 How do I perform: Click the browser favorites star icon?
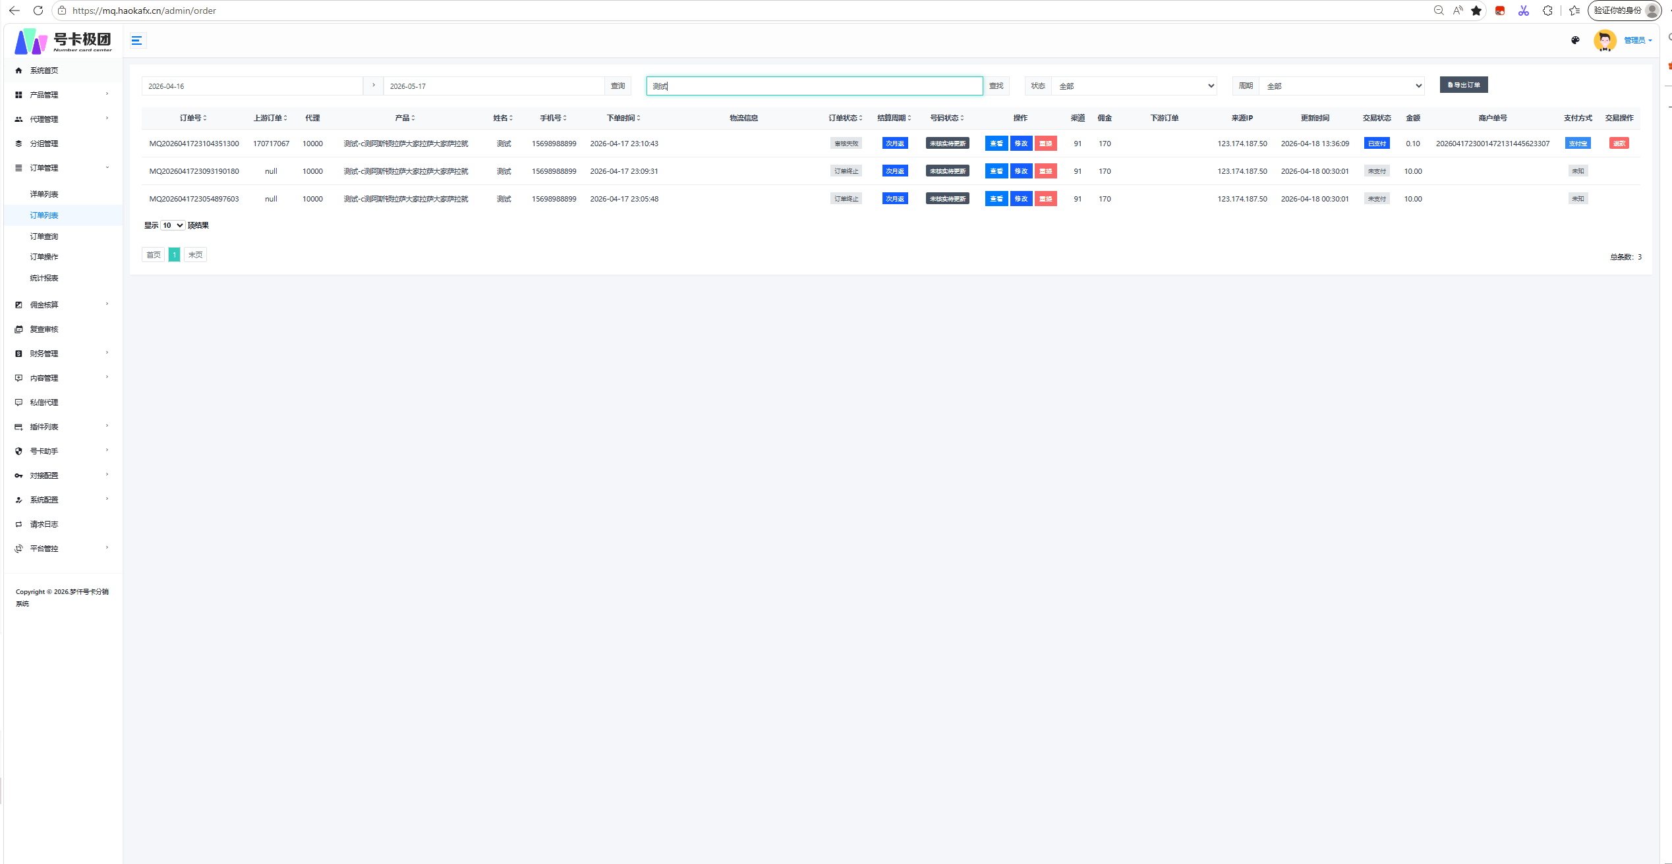(x=1476, y=11)
